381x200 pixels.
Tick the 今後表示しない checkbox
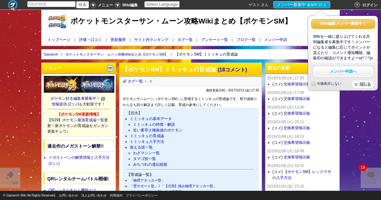[313, 84]
